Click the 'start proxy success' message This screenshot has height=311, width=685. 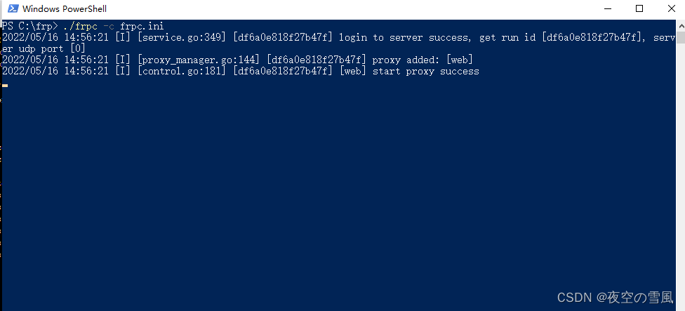[x=425, y=72]
